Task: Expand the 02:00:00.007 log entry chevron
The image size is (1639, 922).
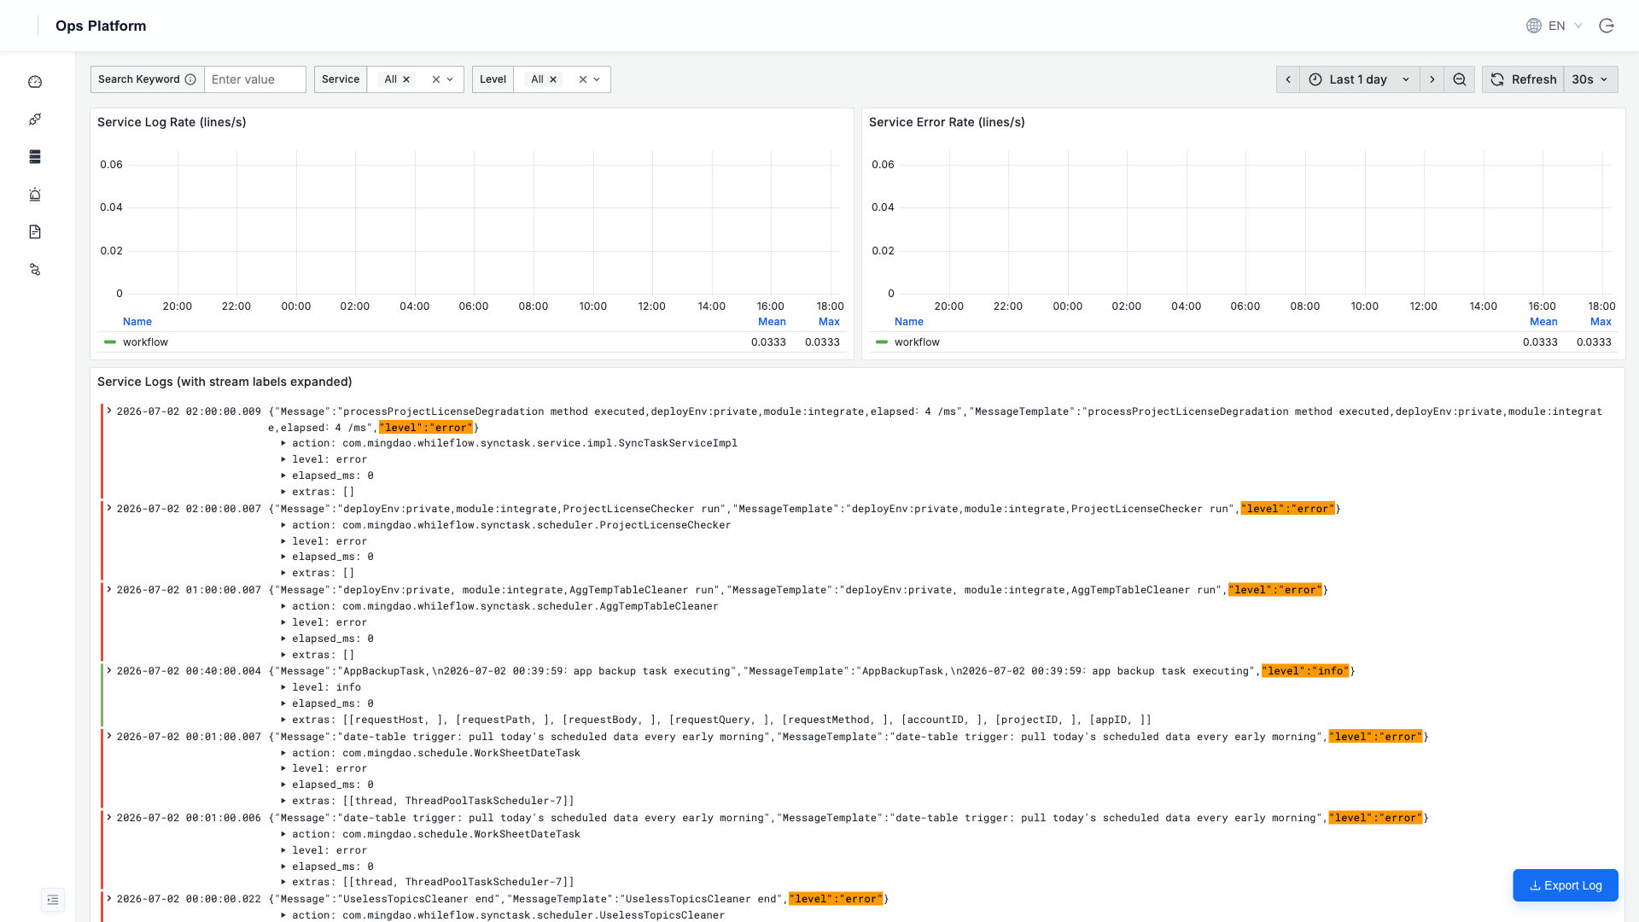Action: click(109, 508)
